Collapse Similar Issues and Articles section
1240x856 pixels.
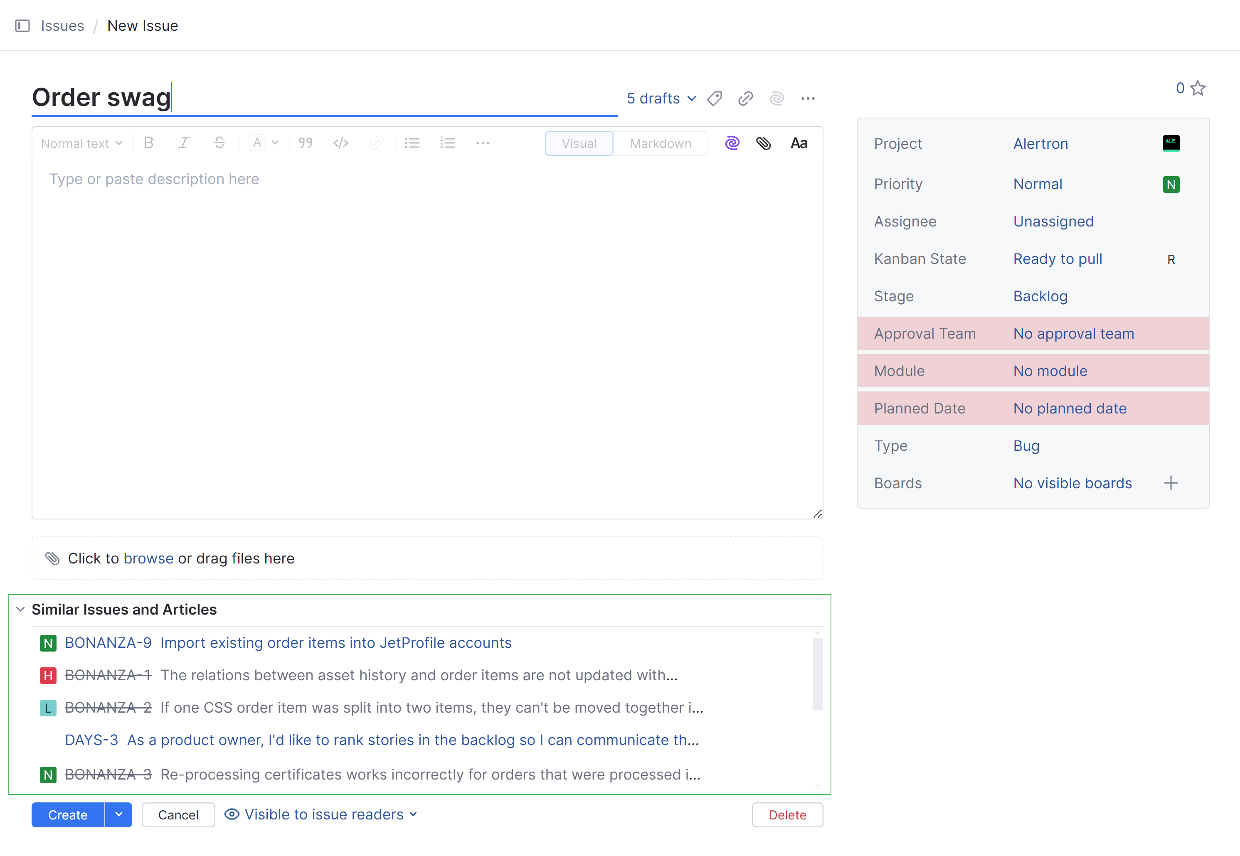[x=20, y=609]
